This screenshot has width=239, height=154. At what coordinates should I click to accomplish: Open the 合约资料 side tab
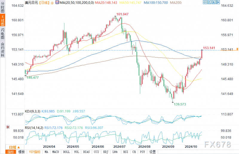[3, 49]
